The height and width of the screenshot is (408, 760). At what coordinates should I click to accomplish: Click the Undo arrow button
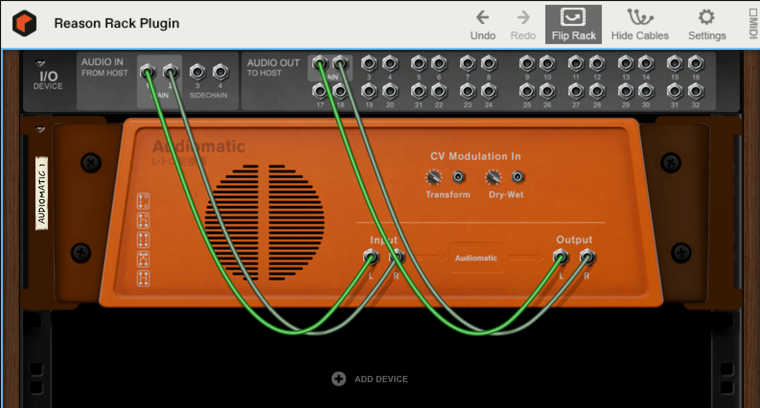tap(483, 25)
